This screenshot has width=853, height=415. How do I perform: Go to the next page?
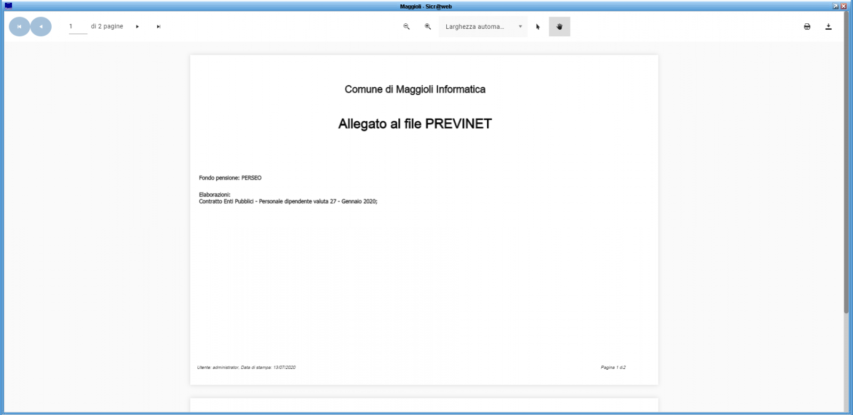(x=138, y=27)
